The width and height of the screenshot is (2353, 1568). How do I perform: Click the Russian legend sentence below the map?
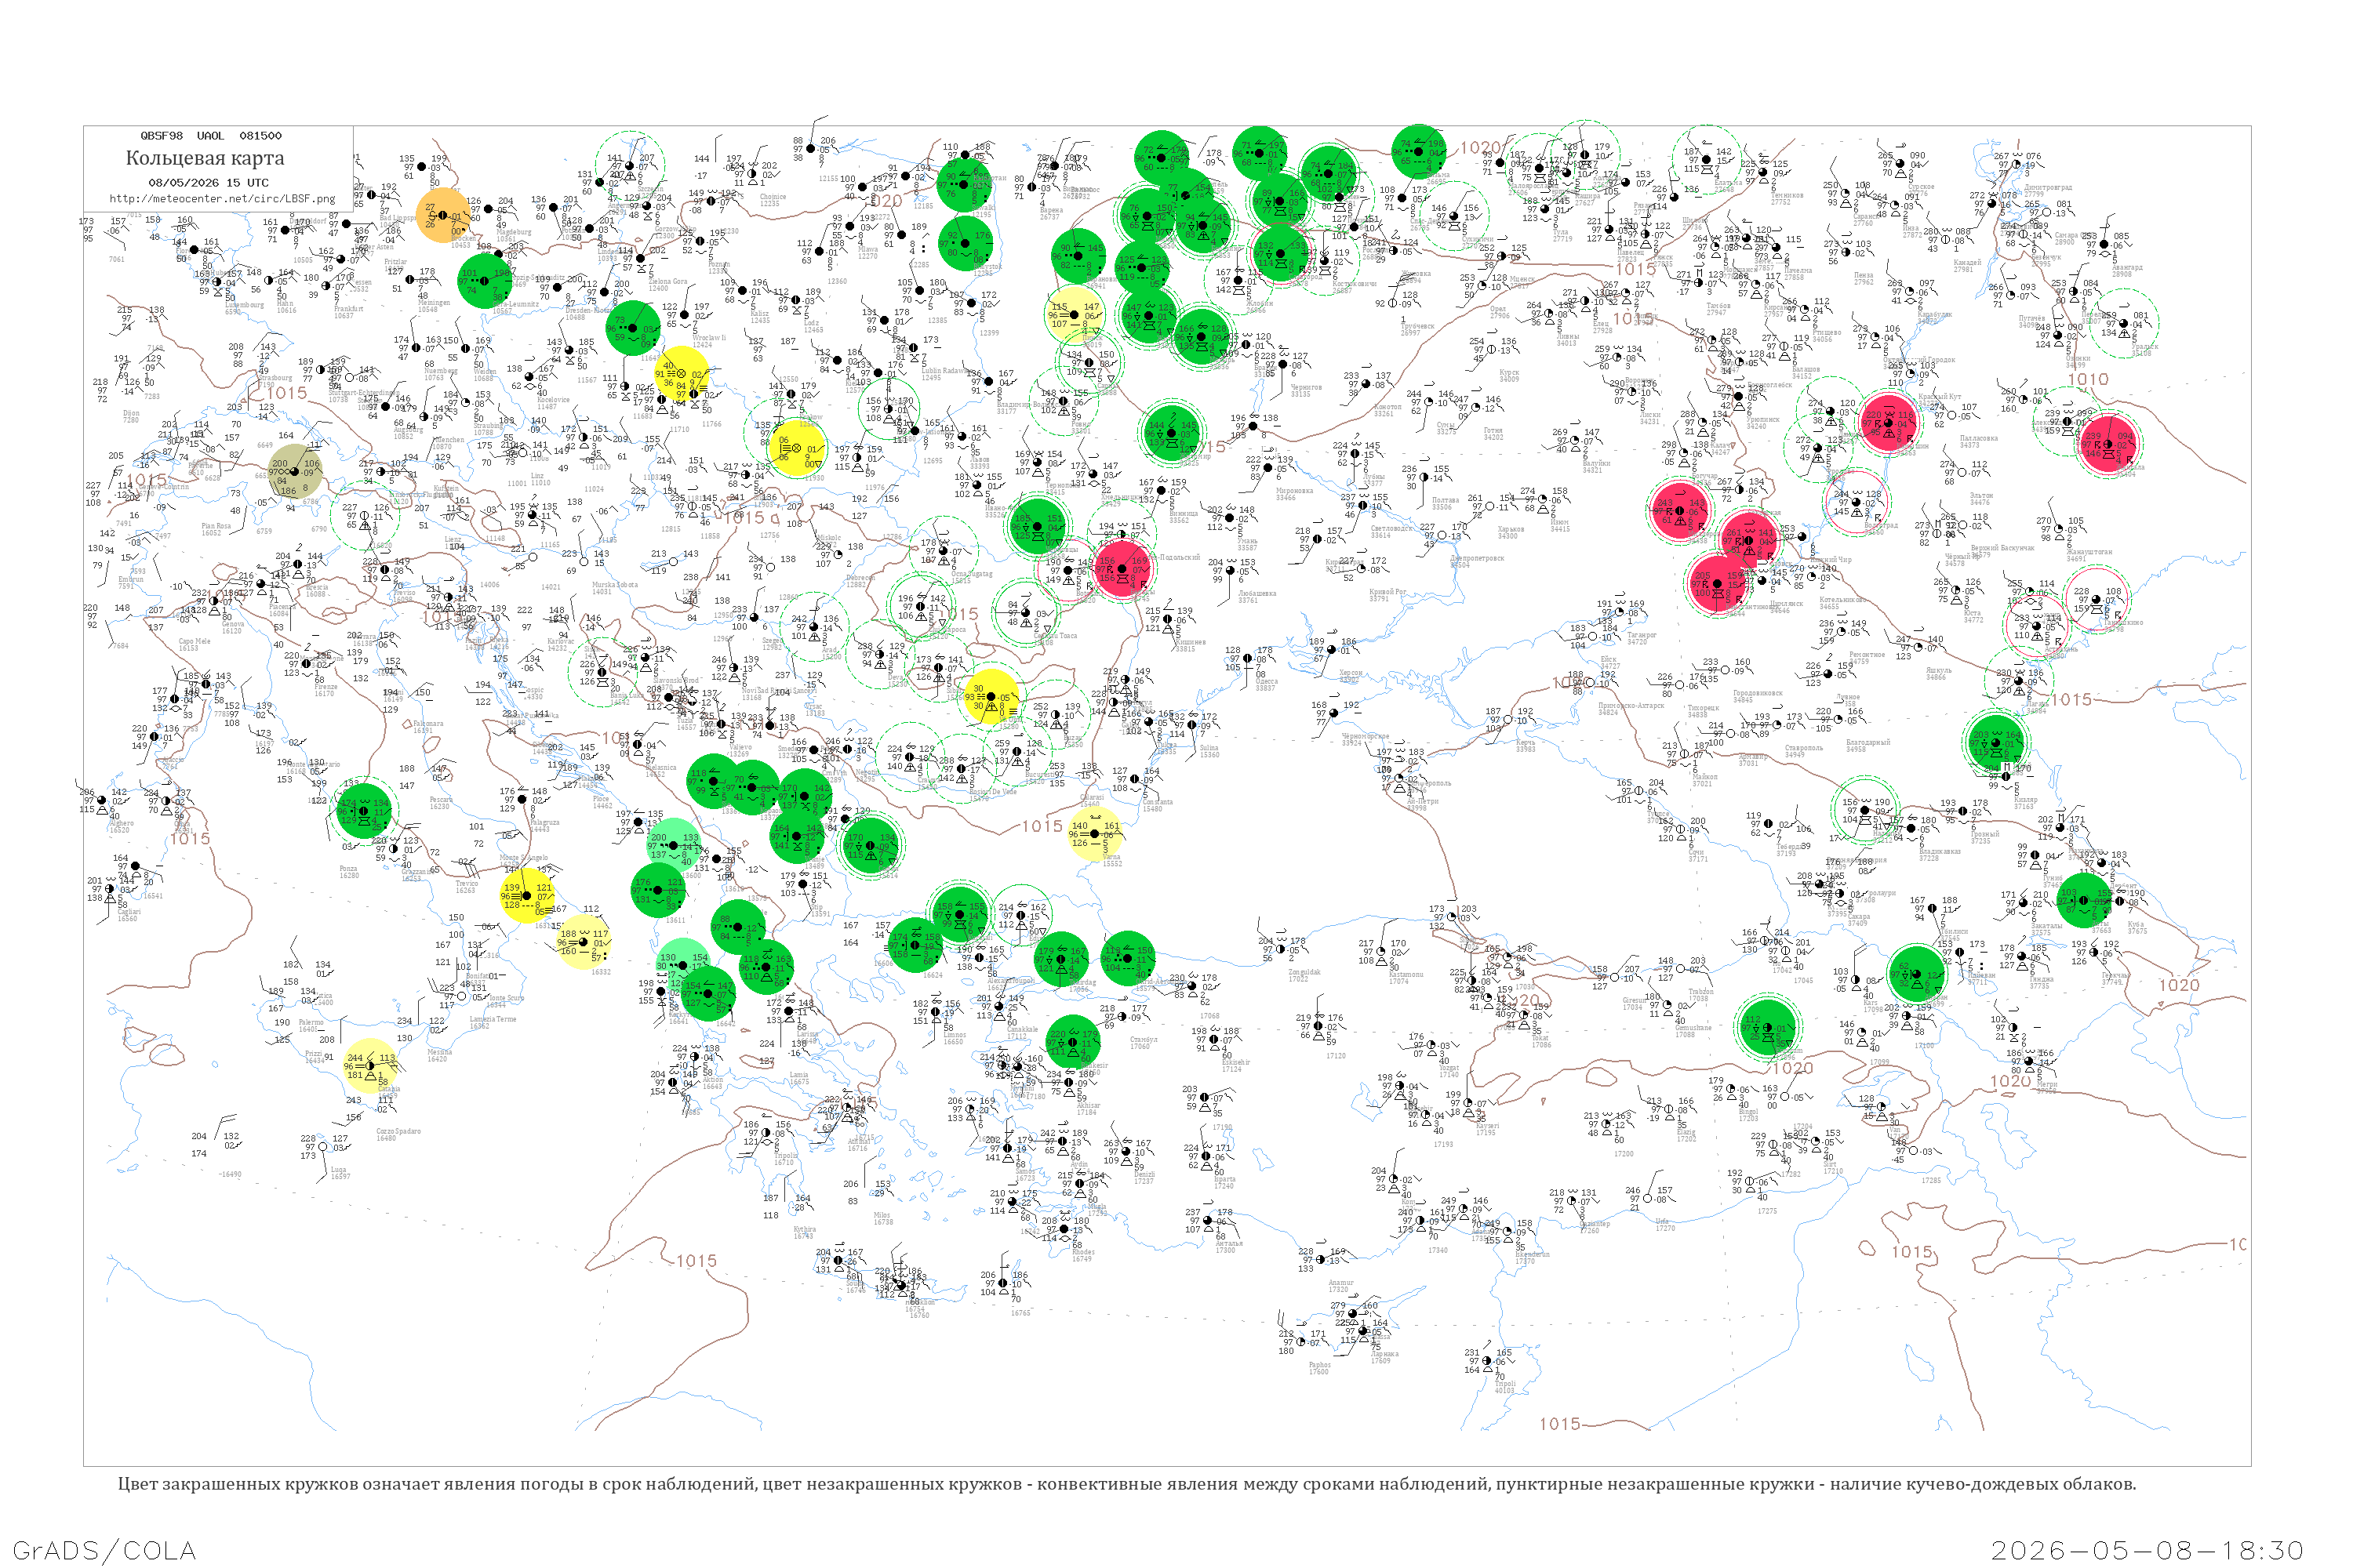click(1126, 1484)
